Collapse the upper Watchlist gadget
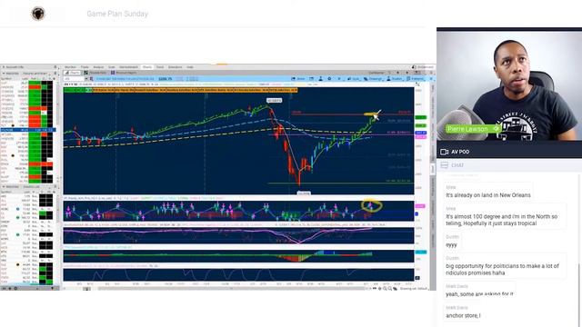582x327 pixels. (4, 74)
